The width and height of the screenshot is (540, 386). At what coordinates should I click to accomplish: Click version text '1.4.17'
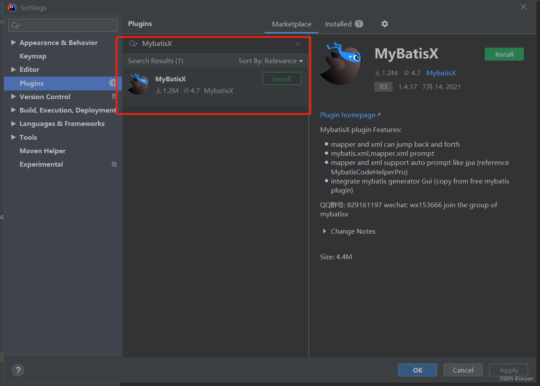[x=408, y=87]
